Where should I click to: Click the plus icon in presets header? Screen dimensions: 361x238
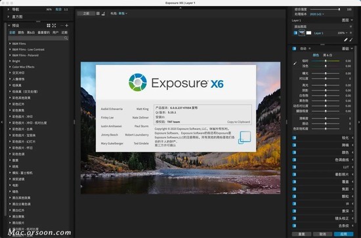coord(66,26)
